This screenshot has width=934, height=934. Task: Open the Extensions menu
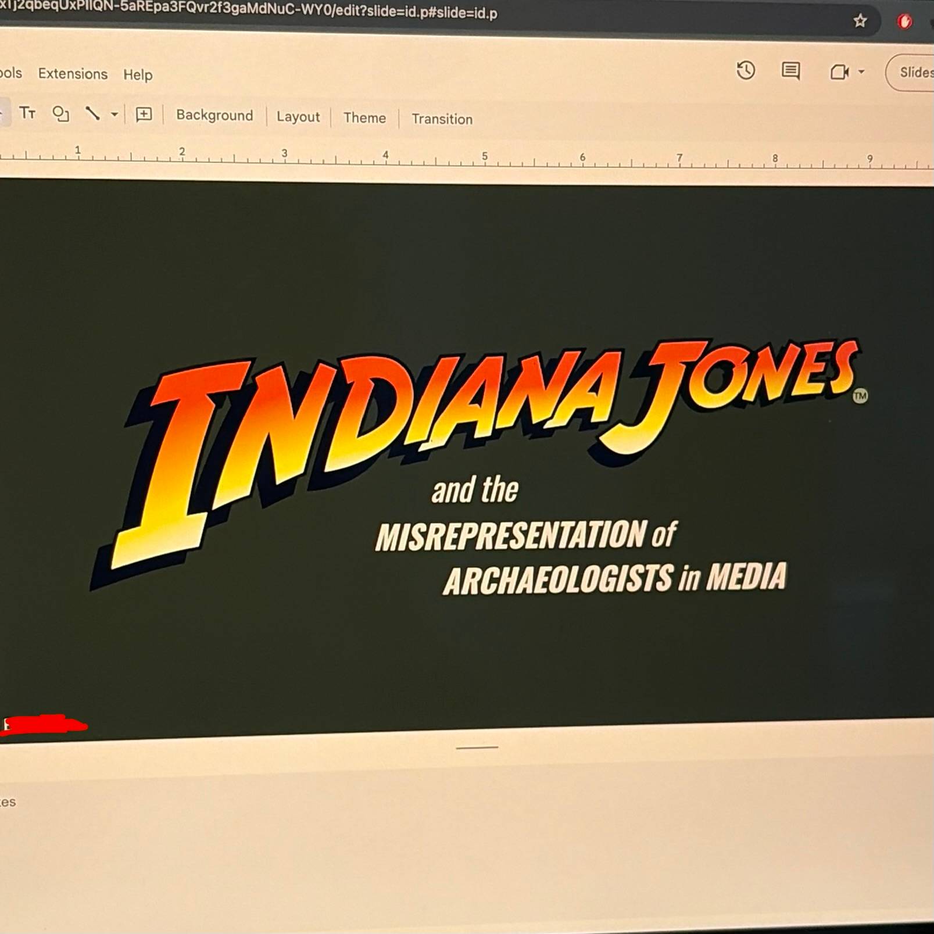point(73,74)
